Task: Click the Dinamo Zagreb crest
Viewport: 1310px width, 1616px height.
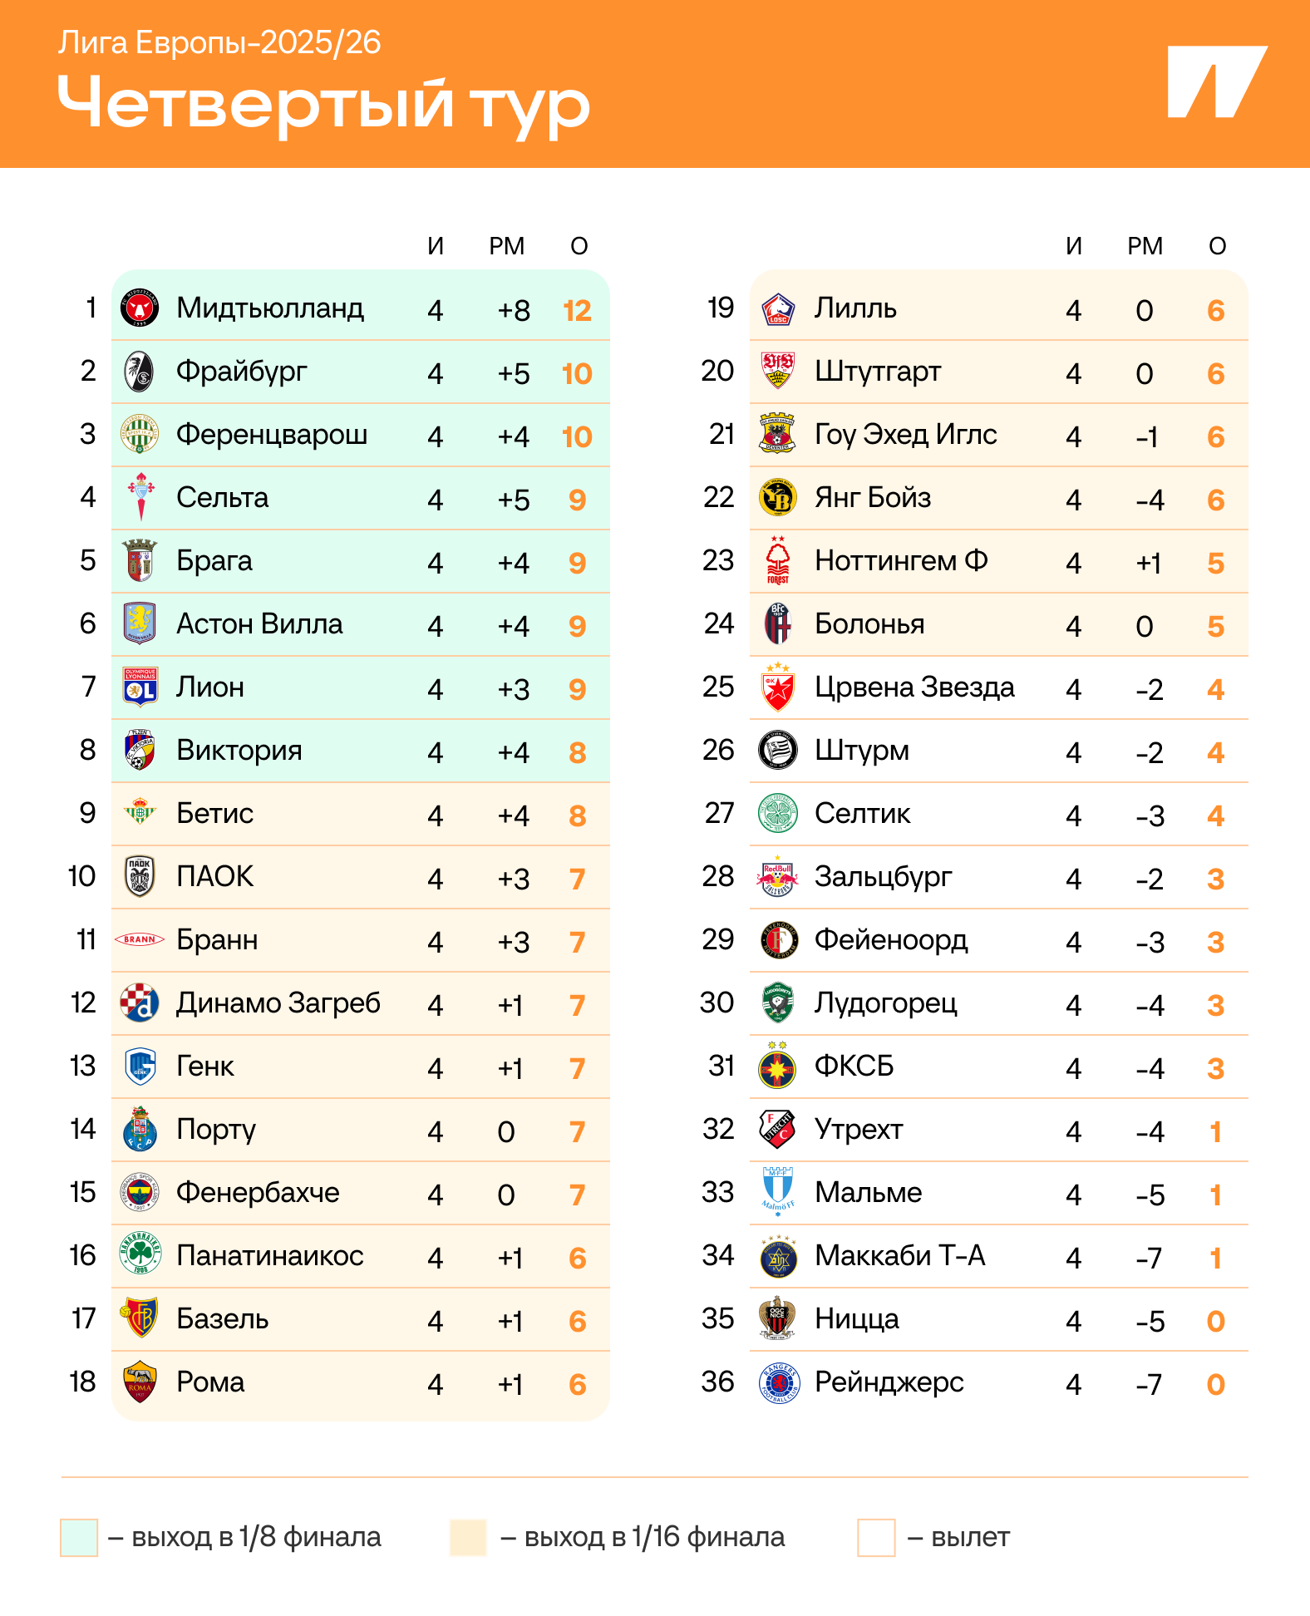Action: 140,1003
